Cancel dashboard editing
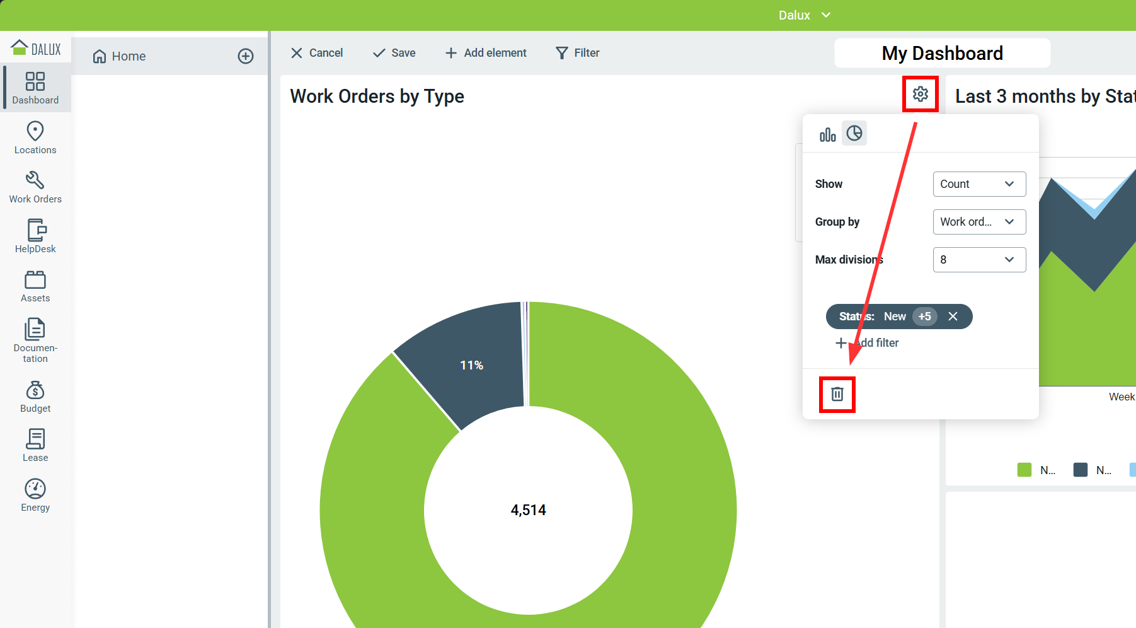1136x628 pixels. coord(317,53)
